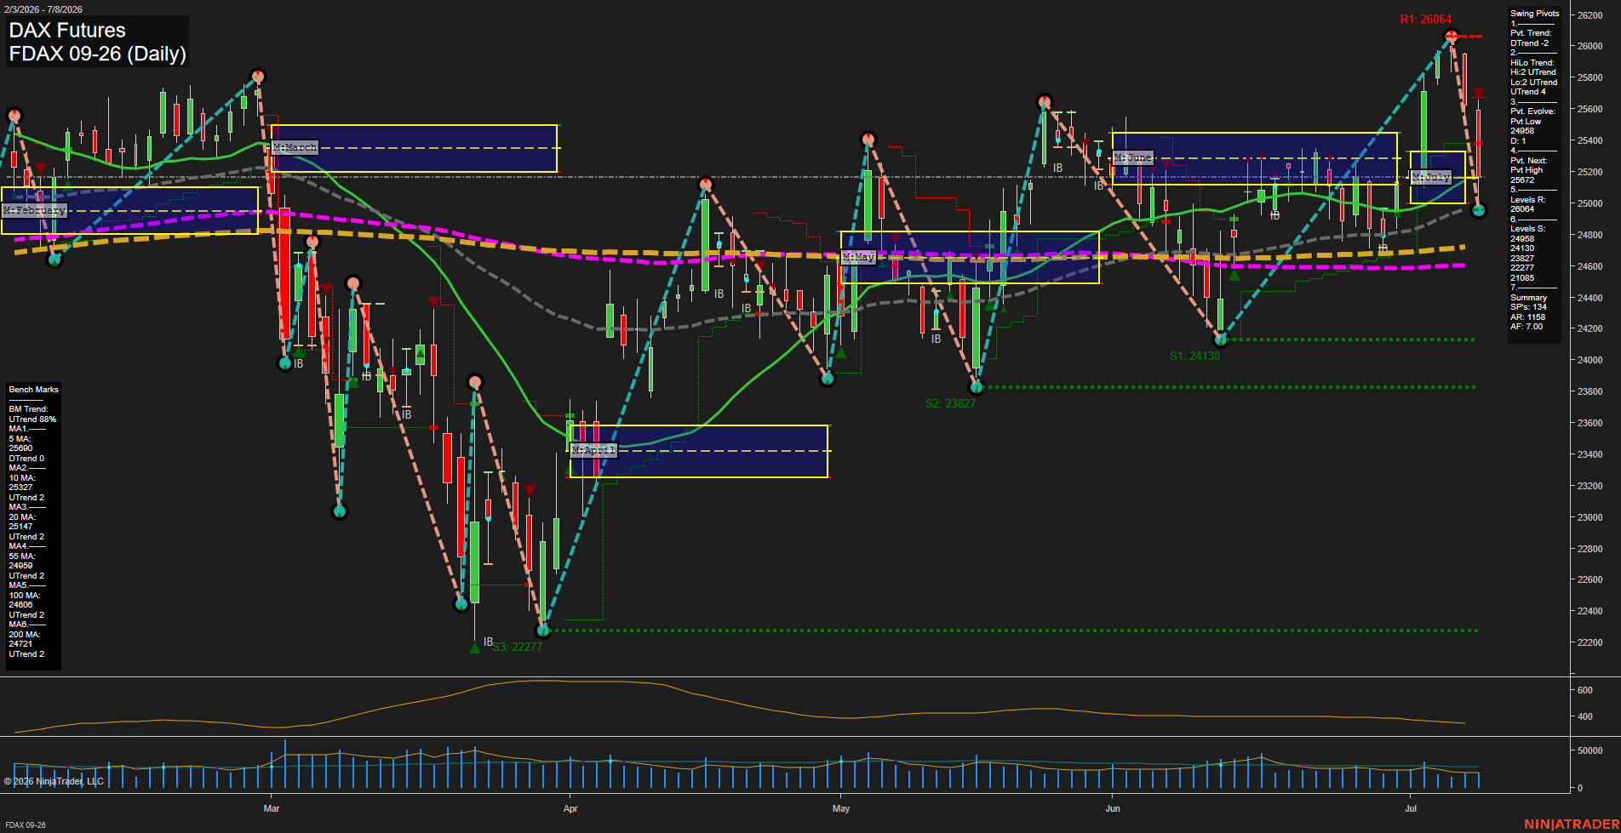Click the AR: 1158 summary line
The height and width of the screenshot is (833, 1621).
pyautogui.click(x=1528, y=317)
